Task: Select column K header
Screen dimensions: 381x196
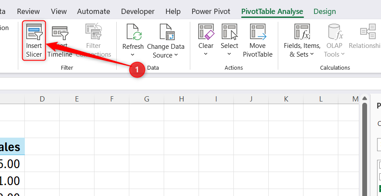Action: click(286, 99)
